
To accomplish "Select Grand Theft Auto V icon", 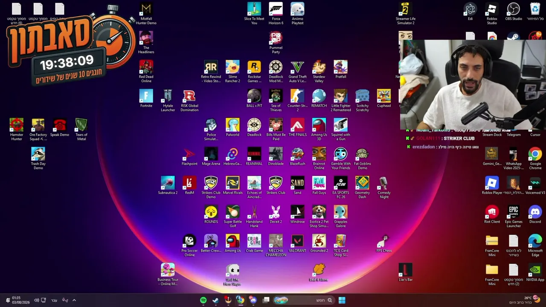I will (297, 72).
